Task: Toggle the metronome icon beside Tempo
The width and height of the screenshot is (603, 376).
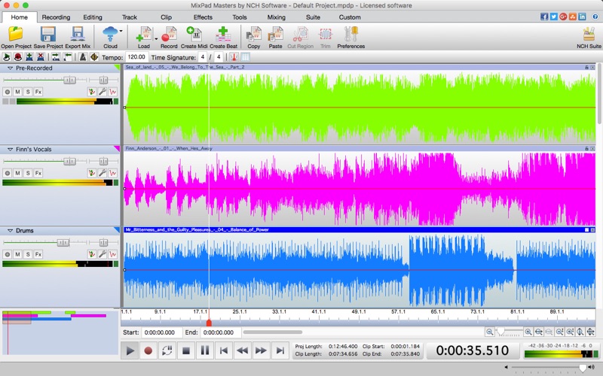Action: point(83,57)
